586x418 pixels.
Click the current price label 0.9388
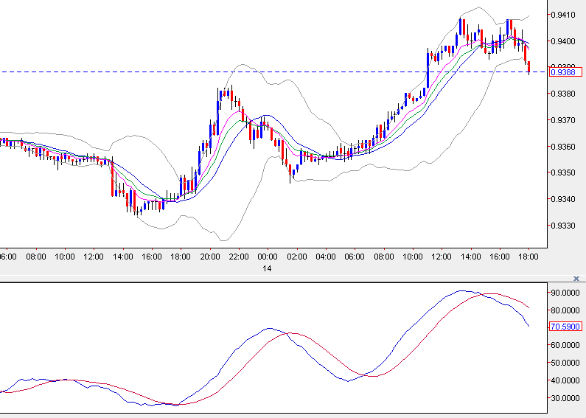point(565,72)
